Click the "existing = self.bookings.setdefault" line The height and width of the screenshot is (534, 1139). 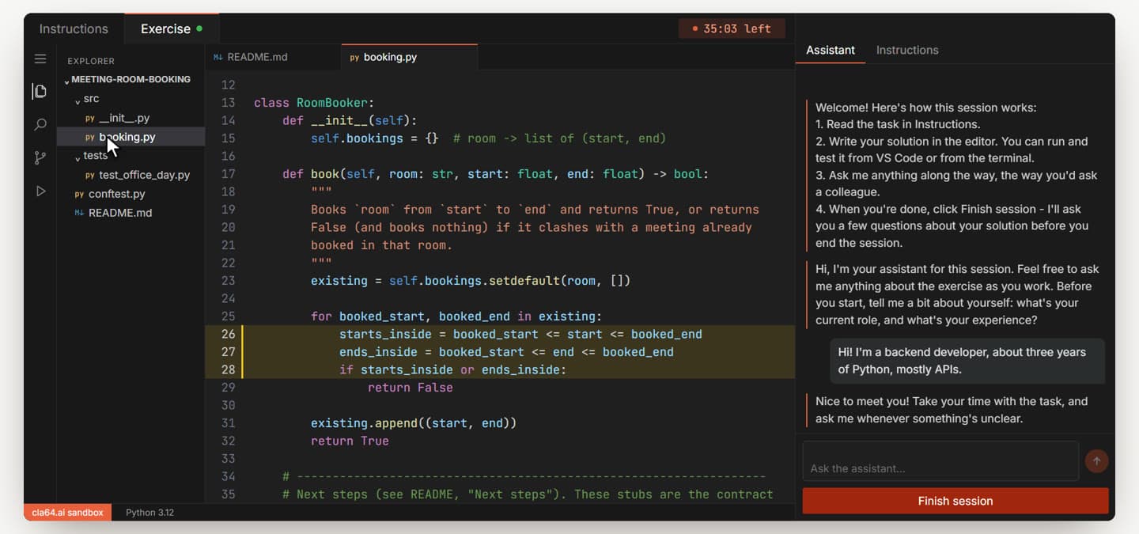[471, 281]
